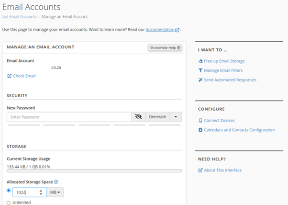
Task: Click the Generate password button
Action: (x=157, y=117)
